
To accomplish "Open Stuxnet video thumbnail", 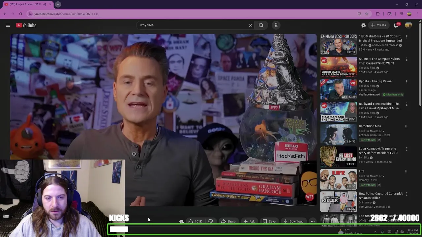I will (339, 66).
